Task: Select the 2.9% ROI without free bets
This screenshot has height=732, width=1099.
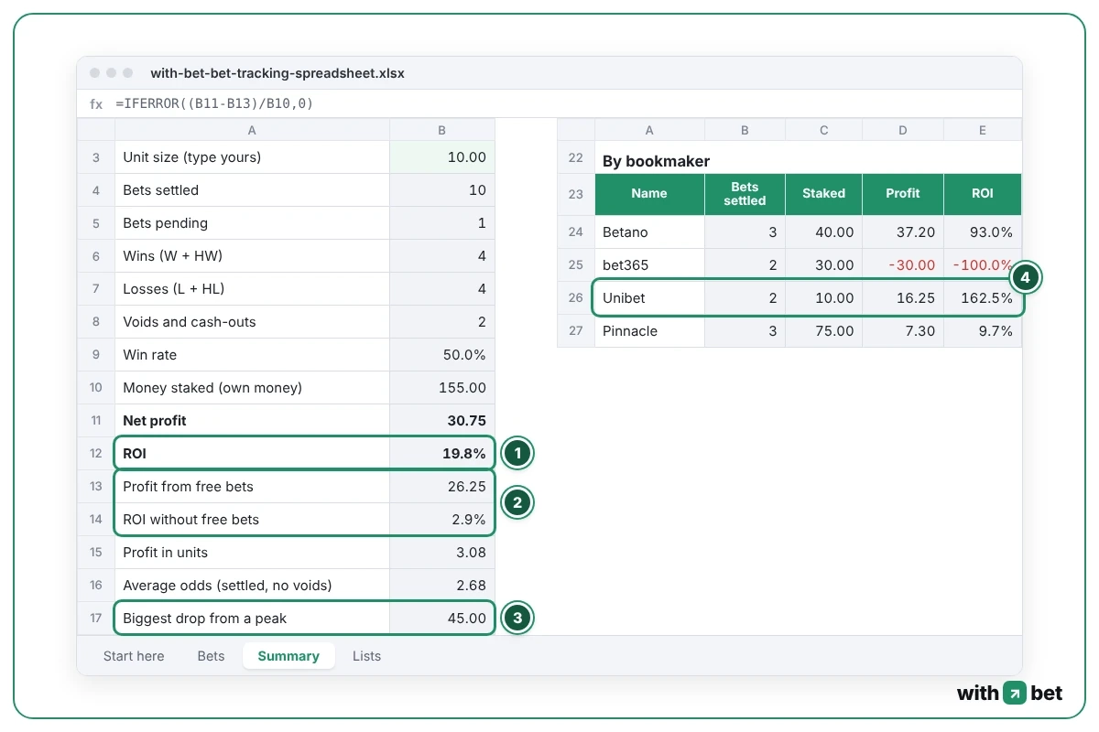Action: pos(442,520)
